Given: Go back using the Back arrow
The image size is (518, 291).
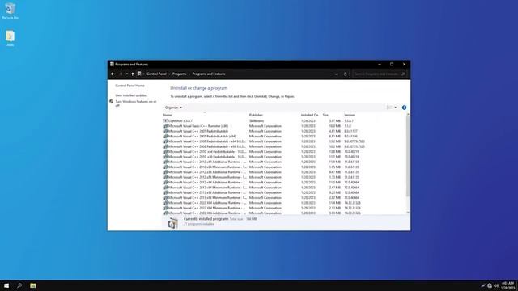Looking at the screenshot, I should (x=113, y=74).
